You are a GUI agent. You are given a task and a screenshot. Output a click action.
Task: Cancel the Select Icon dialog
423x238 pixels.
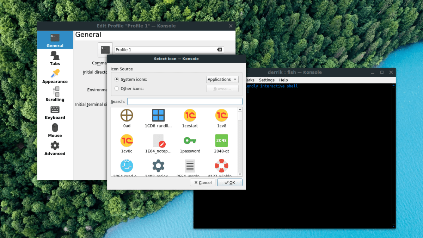point(203,182)
